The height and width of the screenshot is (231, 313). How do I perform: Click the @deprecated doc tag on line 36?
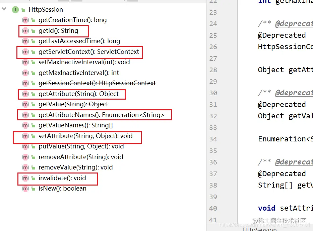pos(294,162)
